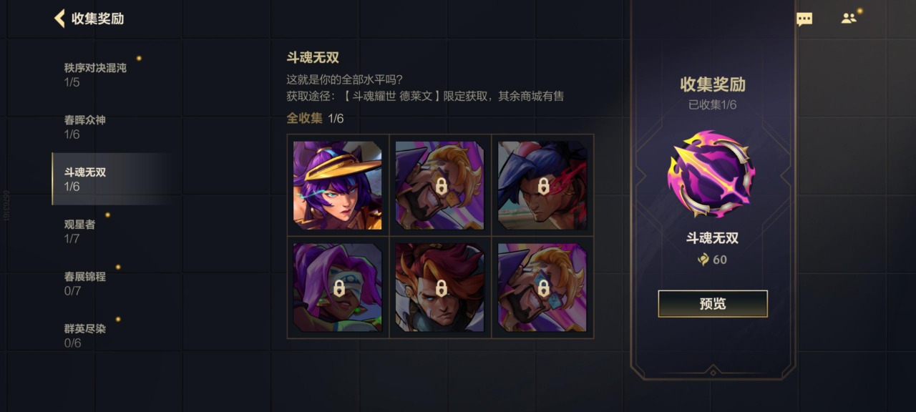Tap the lock on the pink-haired skin

(339, 288)
